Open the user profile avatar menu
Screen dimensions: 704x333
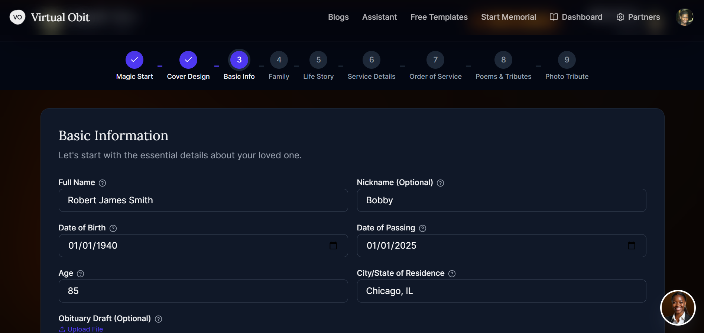(684, 17)
